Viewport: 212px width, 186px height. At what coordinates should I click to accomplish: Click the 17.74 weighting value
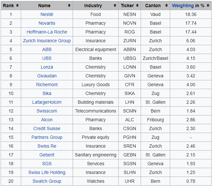(x=191, y=23)
